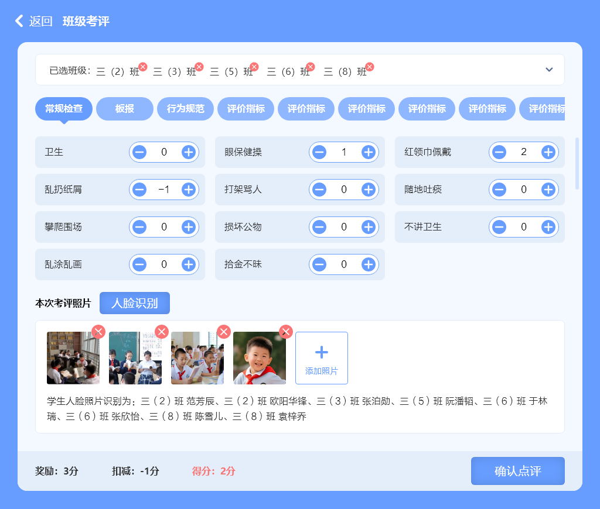Switch to the 行为规范 tab
The image size is (600, 509).
185,109
